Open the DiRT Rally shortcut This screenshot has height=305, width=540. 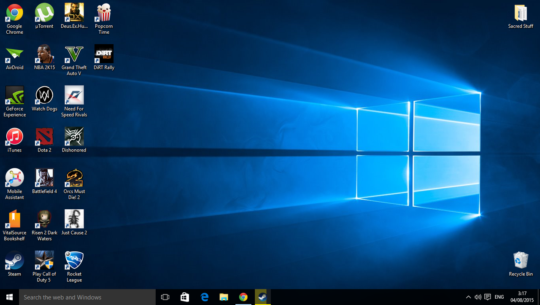pos(104,57)
